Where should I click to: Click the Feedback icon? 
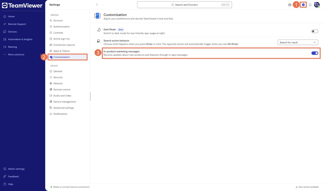5,176
